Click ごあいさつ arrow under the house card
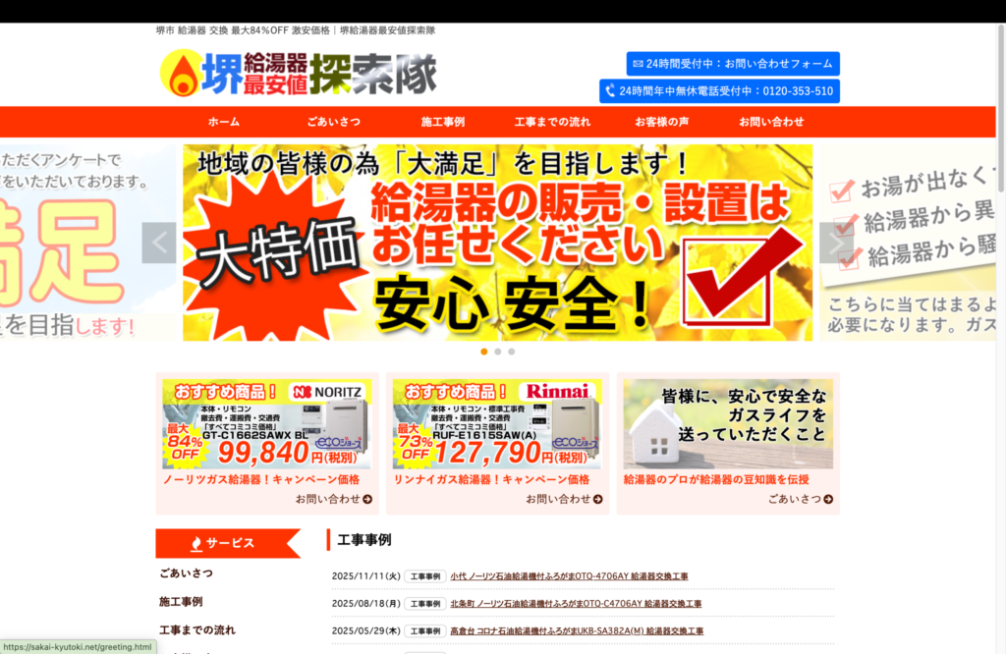Screen dimensions: 1006x654 pyautogui.click(x=801, y=499)
